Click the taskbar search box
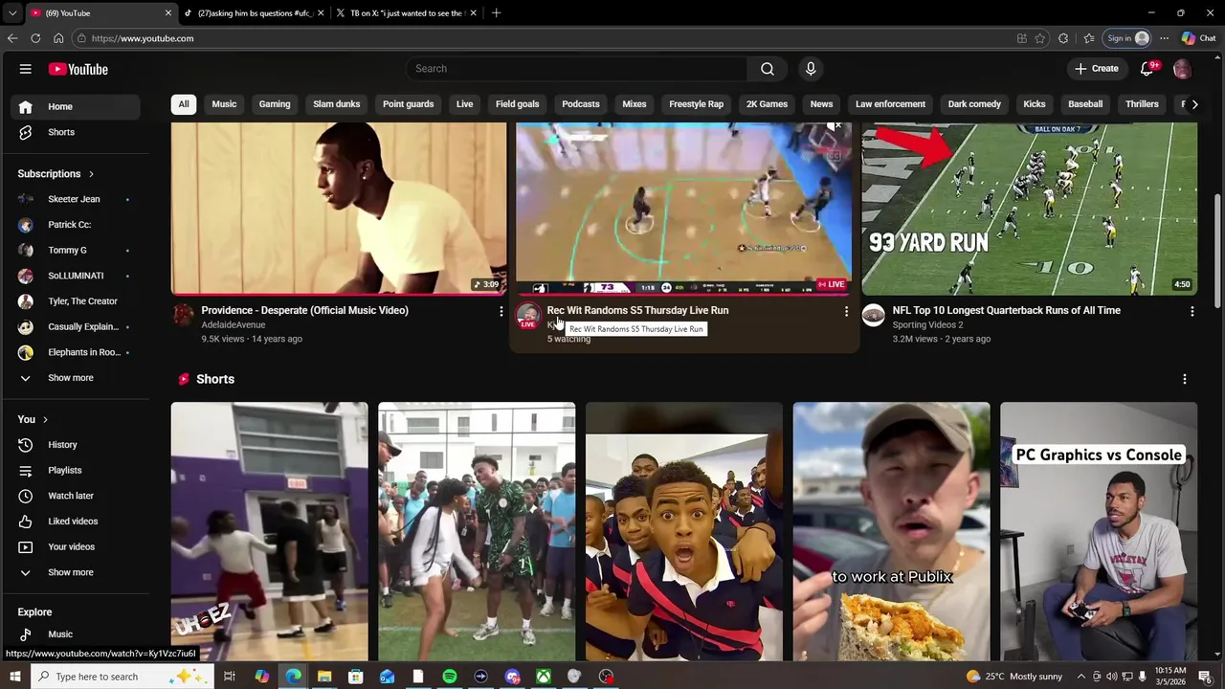The height and width of the screenshot is (689, 1225). pyautogui.click(x=122, y=677)
